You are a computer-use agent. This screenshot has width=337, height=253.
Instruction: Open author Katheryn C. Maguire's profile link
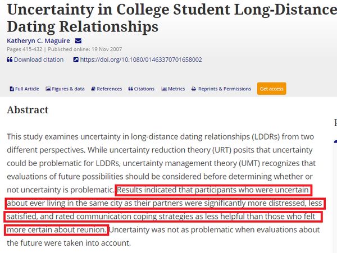pos(39,41)
